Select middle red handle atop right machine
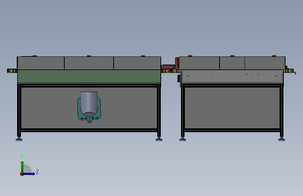 point(232,56)
